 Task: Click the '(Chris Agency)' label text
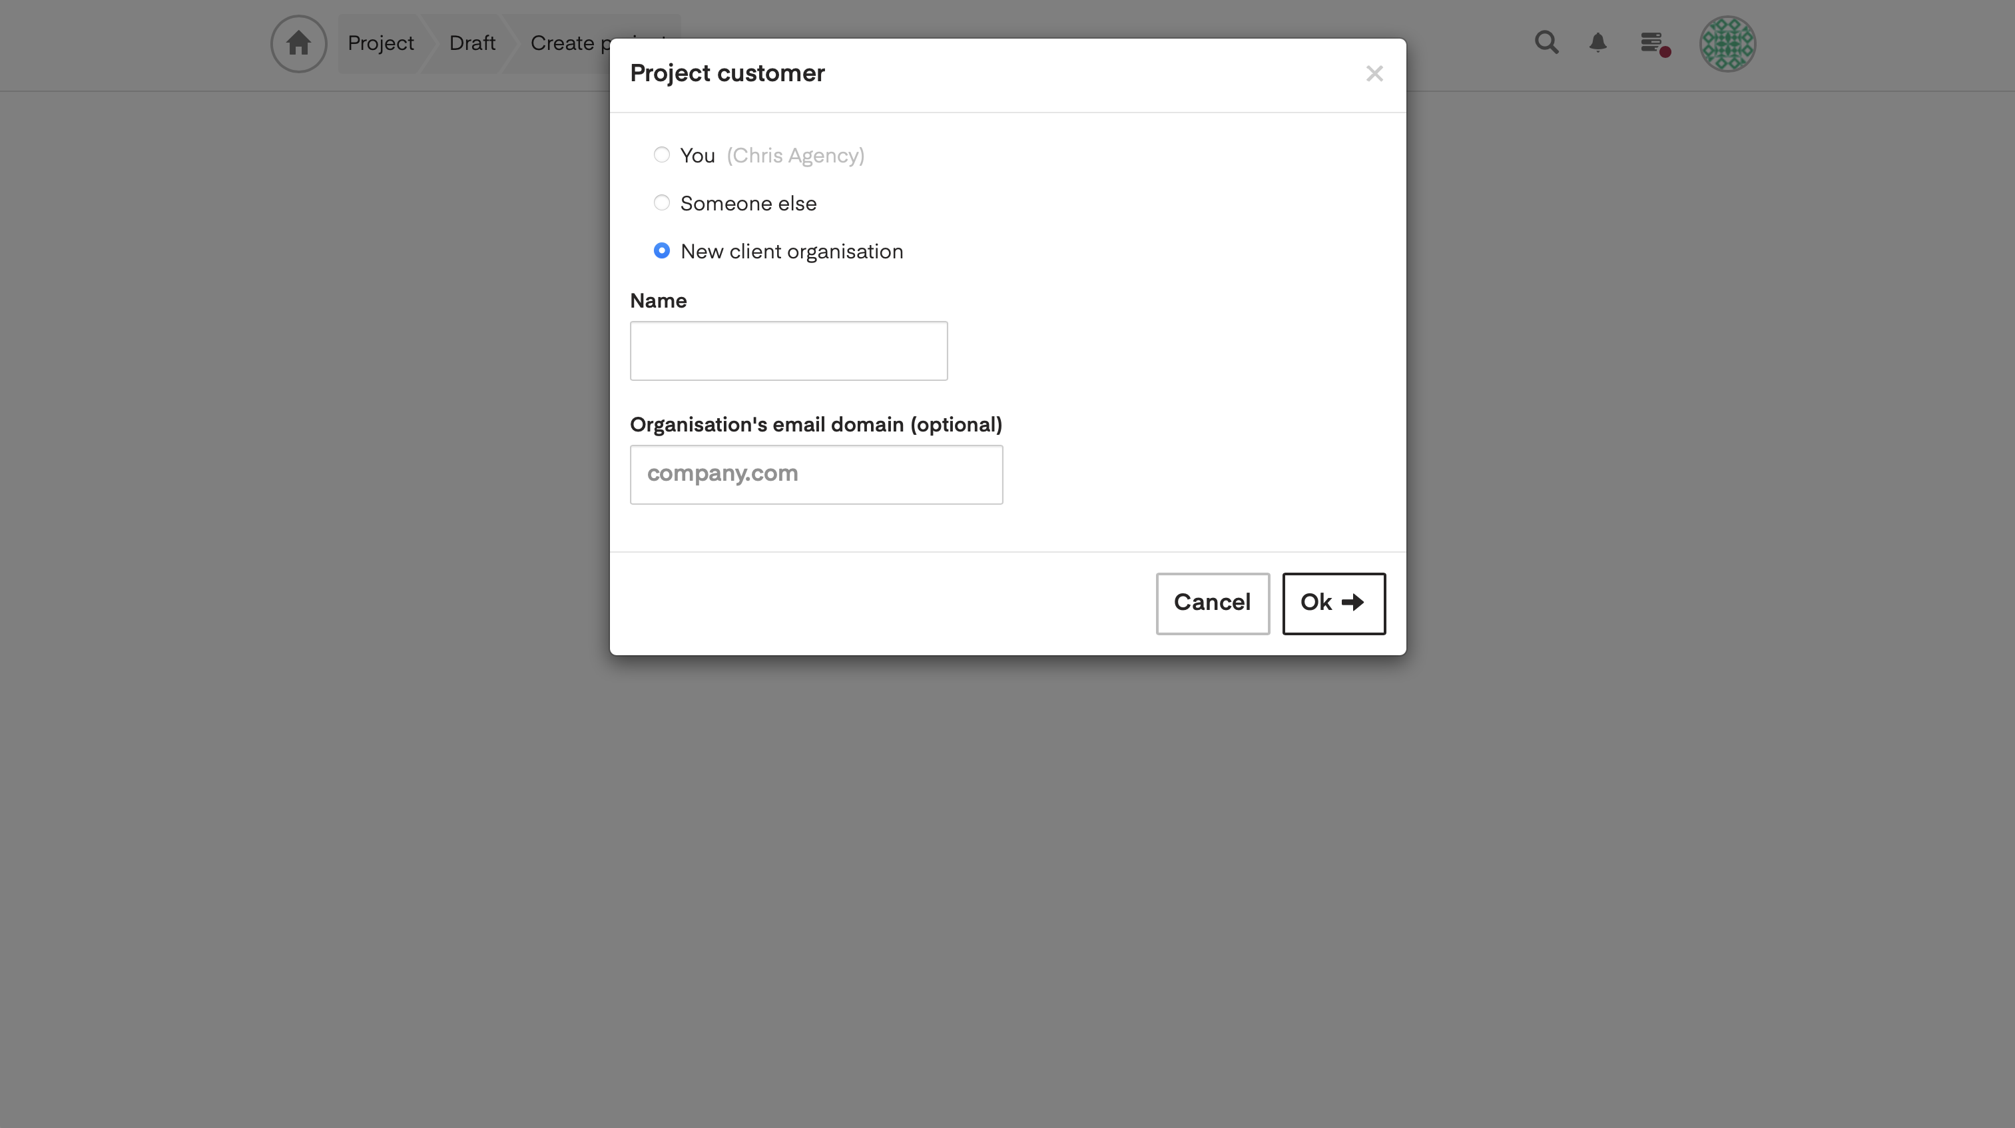[x=796, y=156]
